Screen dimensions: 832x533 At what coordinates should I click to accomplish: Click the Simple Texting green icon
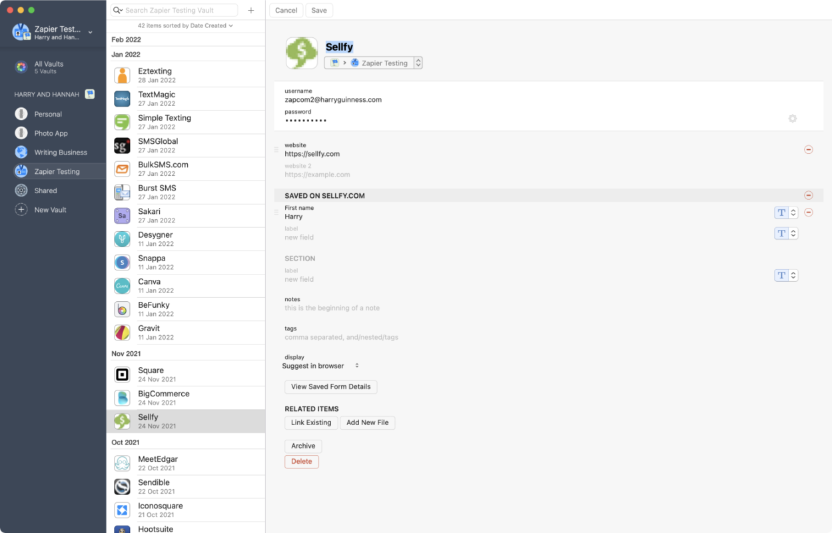[122, 122]
